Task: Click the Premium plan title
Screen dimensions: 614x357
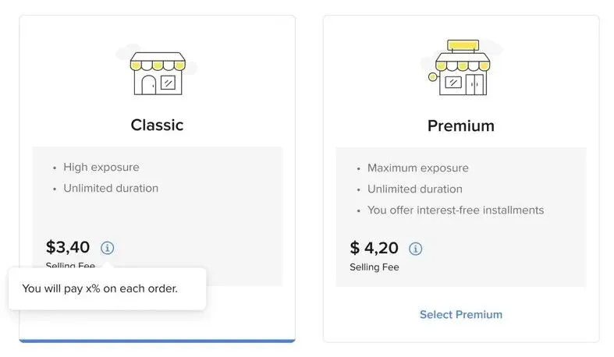Action: point(461,126)
